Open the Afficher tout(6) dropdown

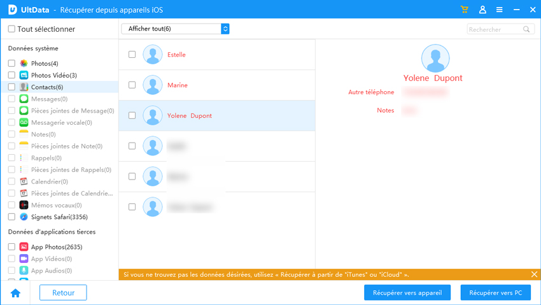[x=175, y=29]
